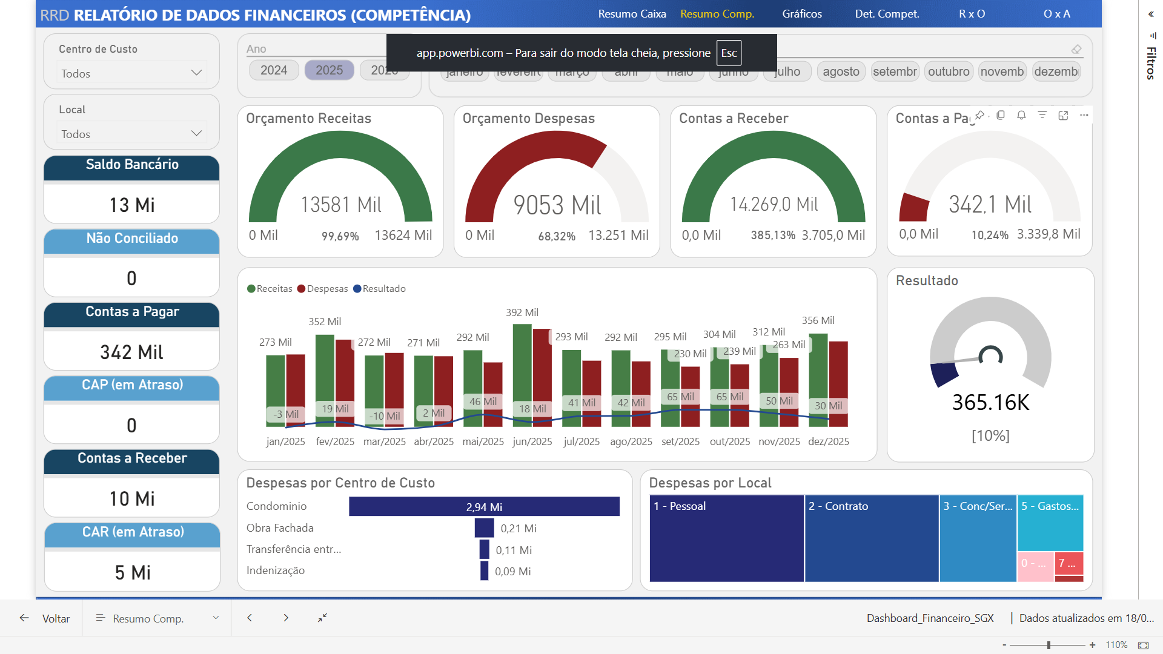Open the Resumo Comp. tab in header
This screenshot has height=654, width=1163.
click(717, 14)
